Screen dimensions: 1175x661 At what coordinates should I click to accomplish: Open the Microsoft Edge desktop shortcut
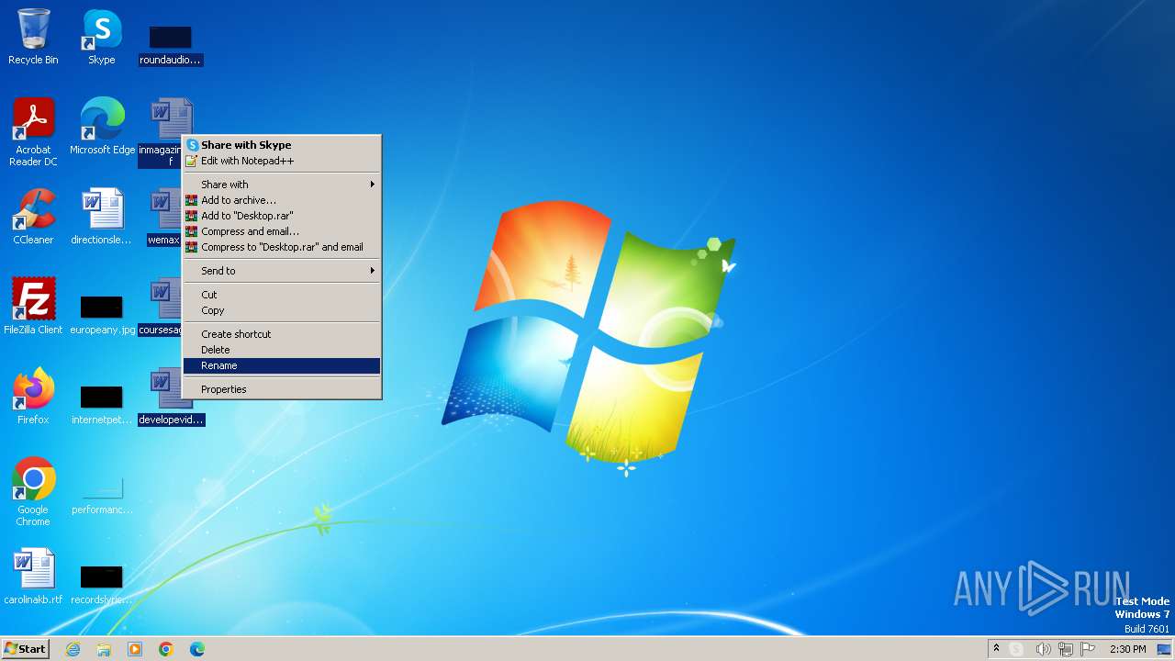click(102, 127)
